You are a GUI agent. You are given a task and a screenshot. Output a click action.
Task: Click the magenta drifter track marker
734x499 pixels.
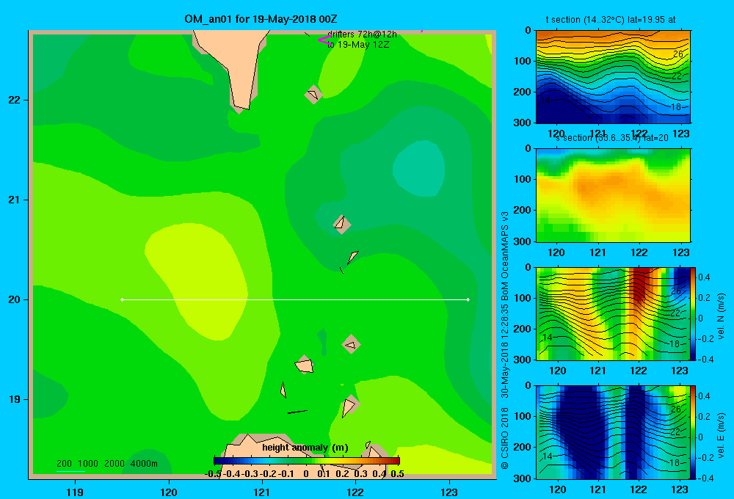point(324,40)
